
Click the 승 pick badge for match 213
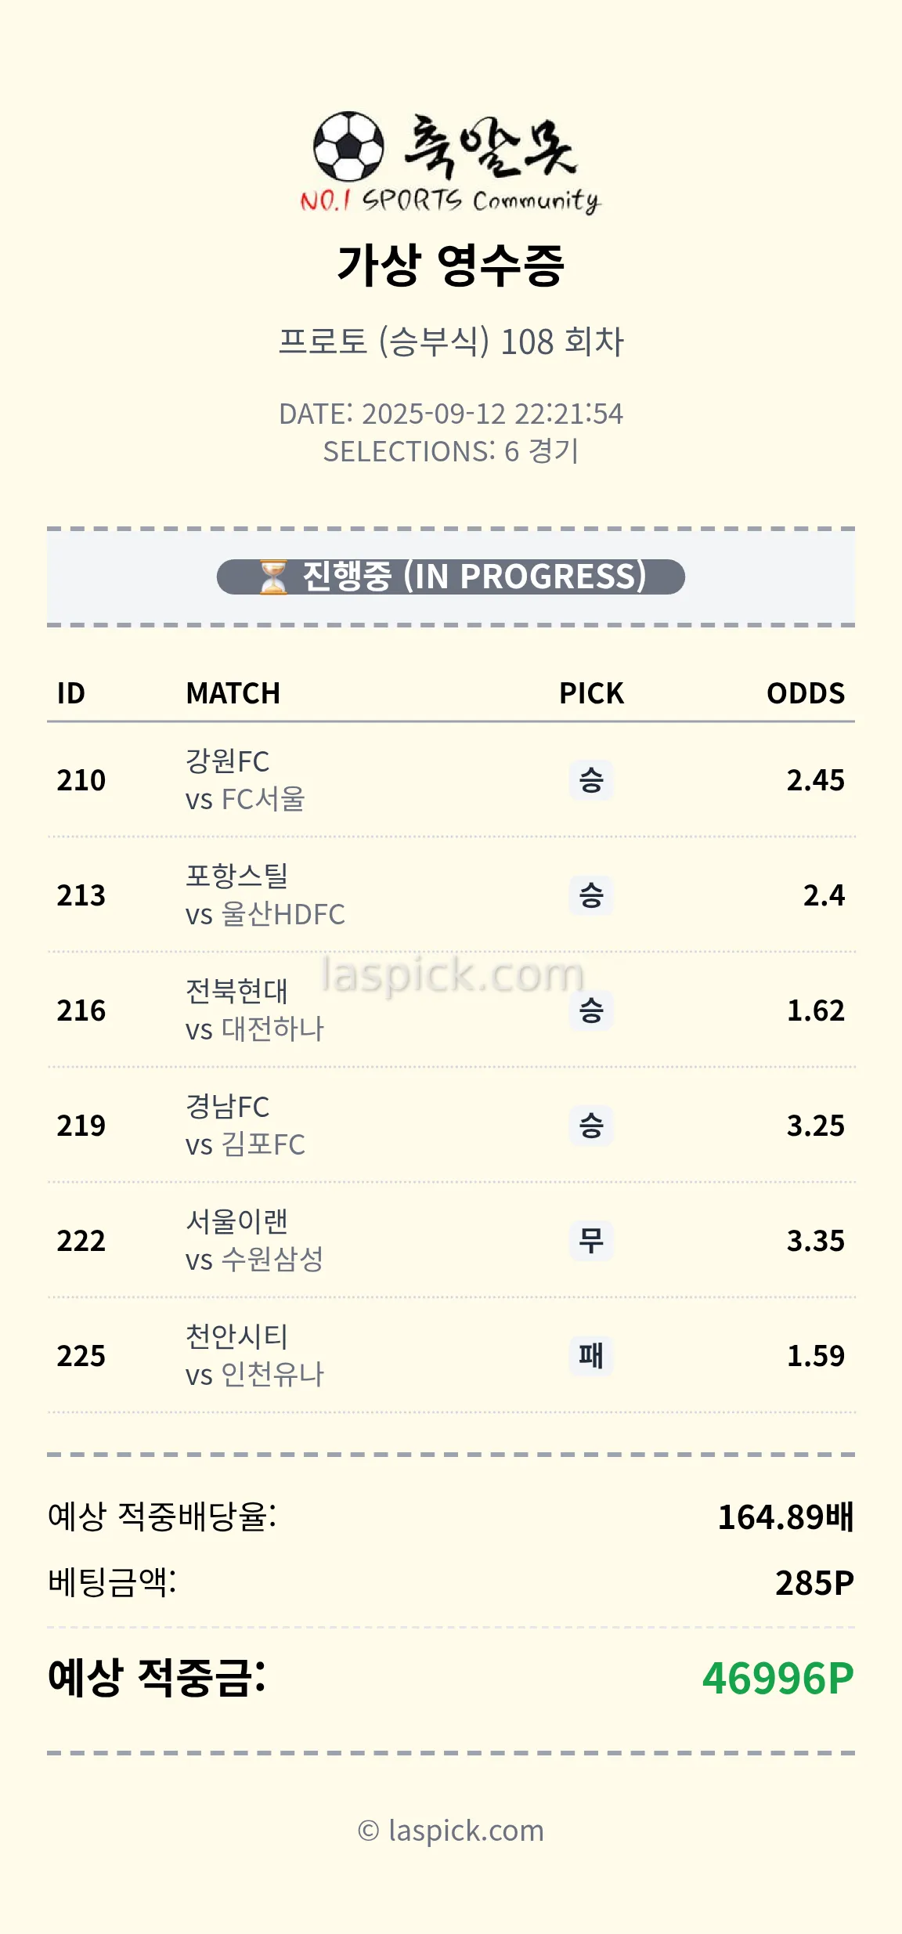[590, 895]
